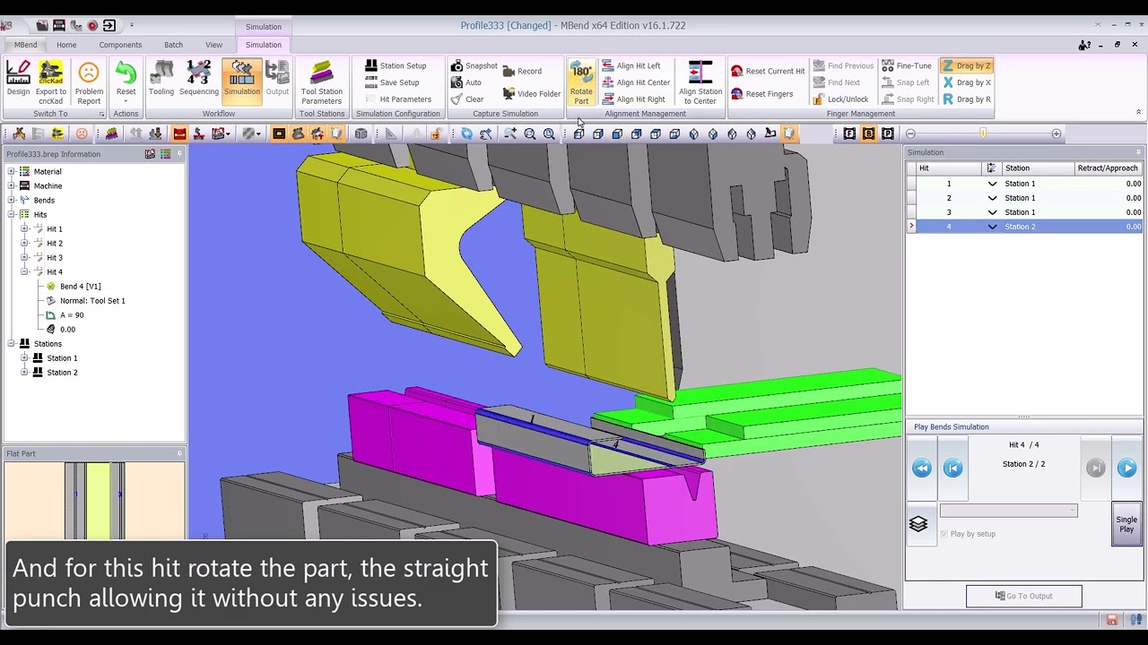The width and height of the screenshot is (1148, 645).
Task: Switch to the Components tab
Action: pos(120,45)
